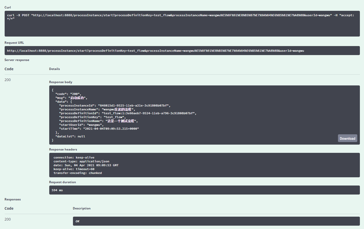Click the OK description block
Viewport: 364px width, 229px height.
pyautogui.click(x=216, y=221)
